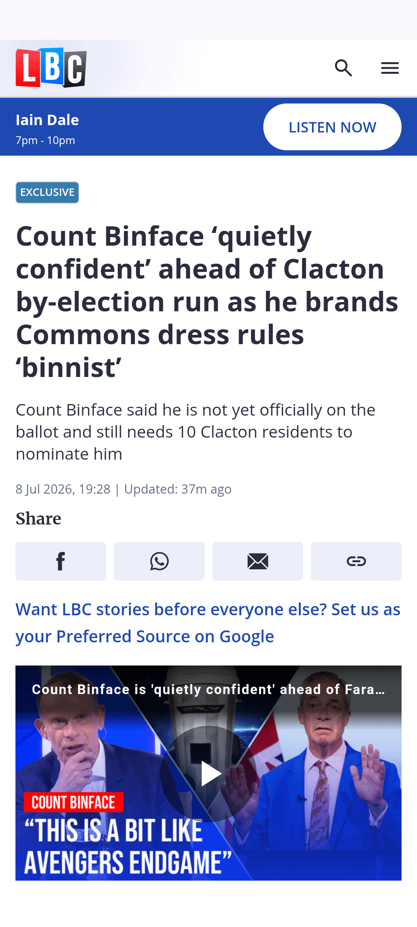Open the Iain Dale show name
Image resolution: width=417 pixels, height=927 pixels.
47,120
